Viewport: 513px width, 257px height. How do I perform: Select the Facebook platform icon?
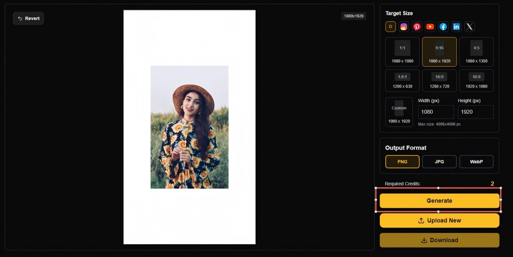(443, 27)
